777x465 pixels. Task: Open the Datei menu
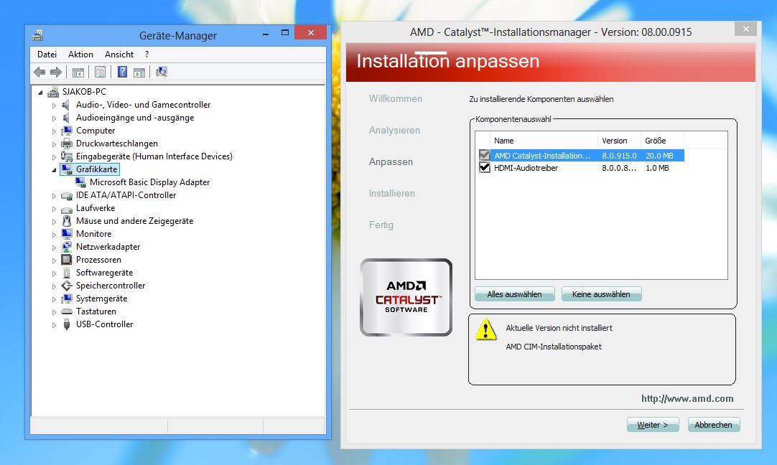tap(47, 55)
